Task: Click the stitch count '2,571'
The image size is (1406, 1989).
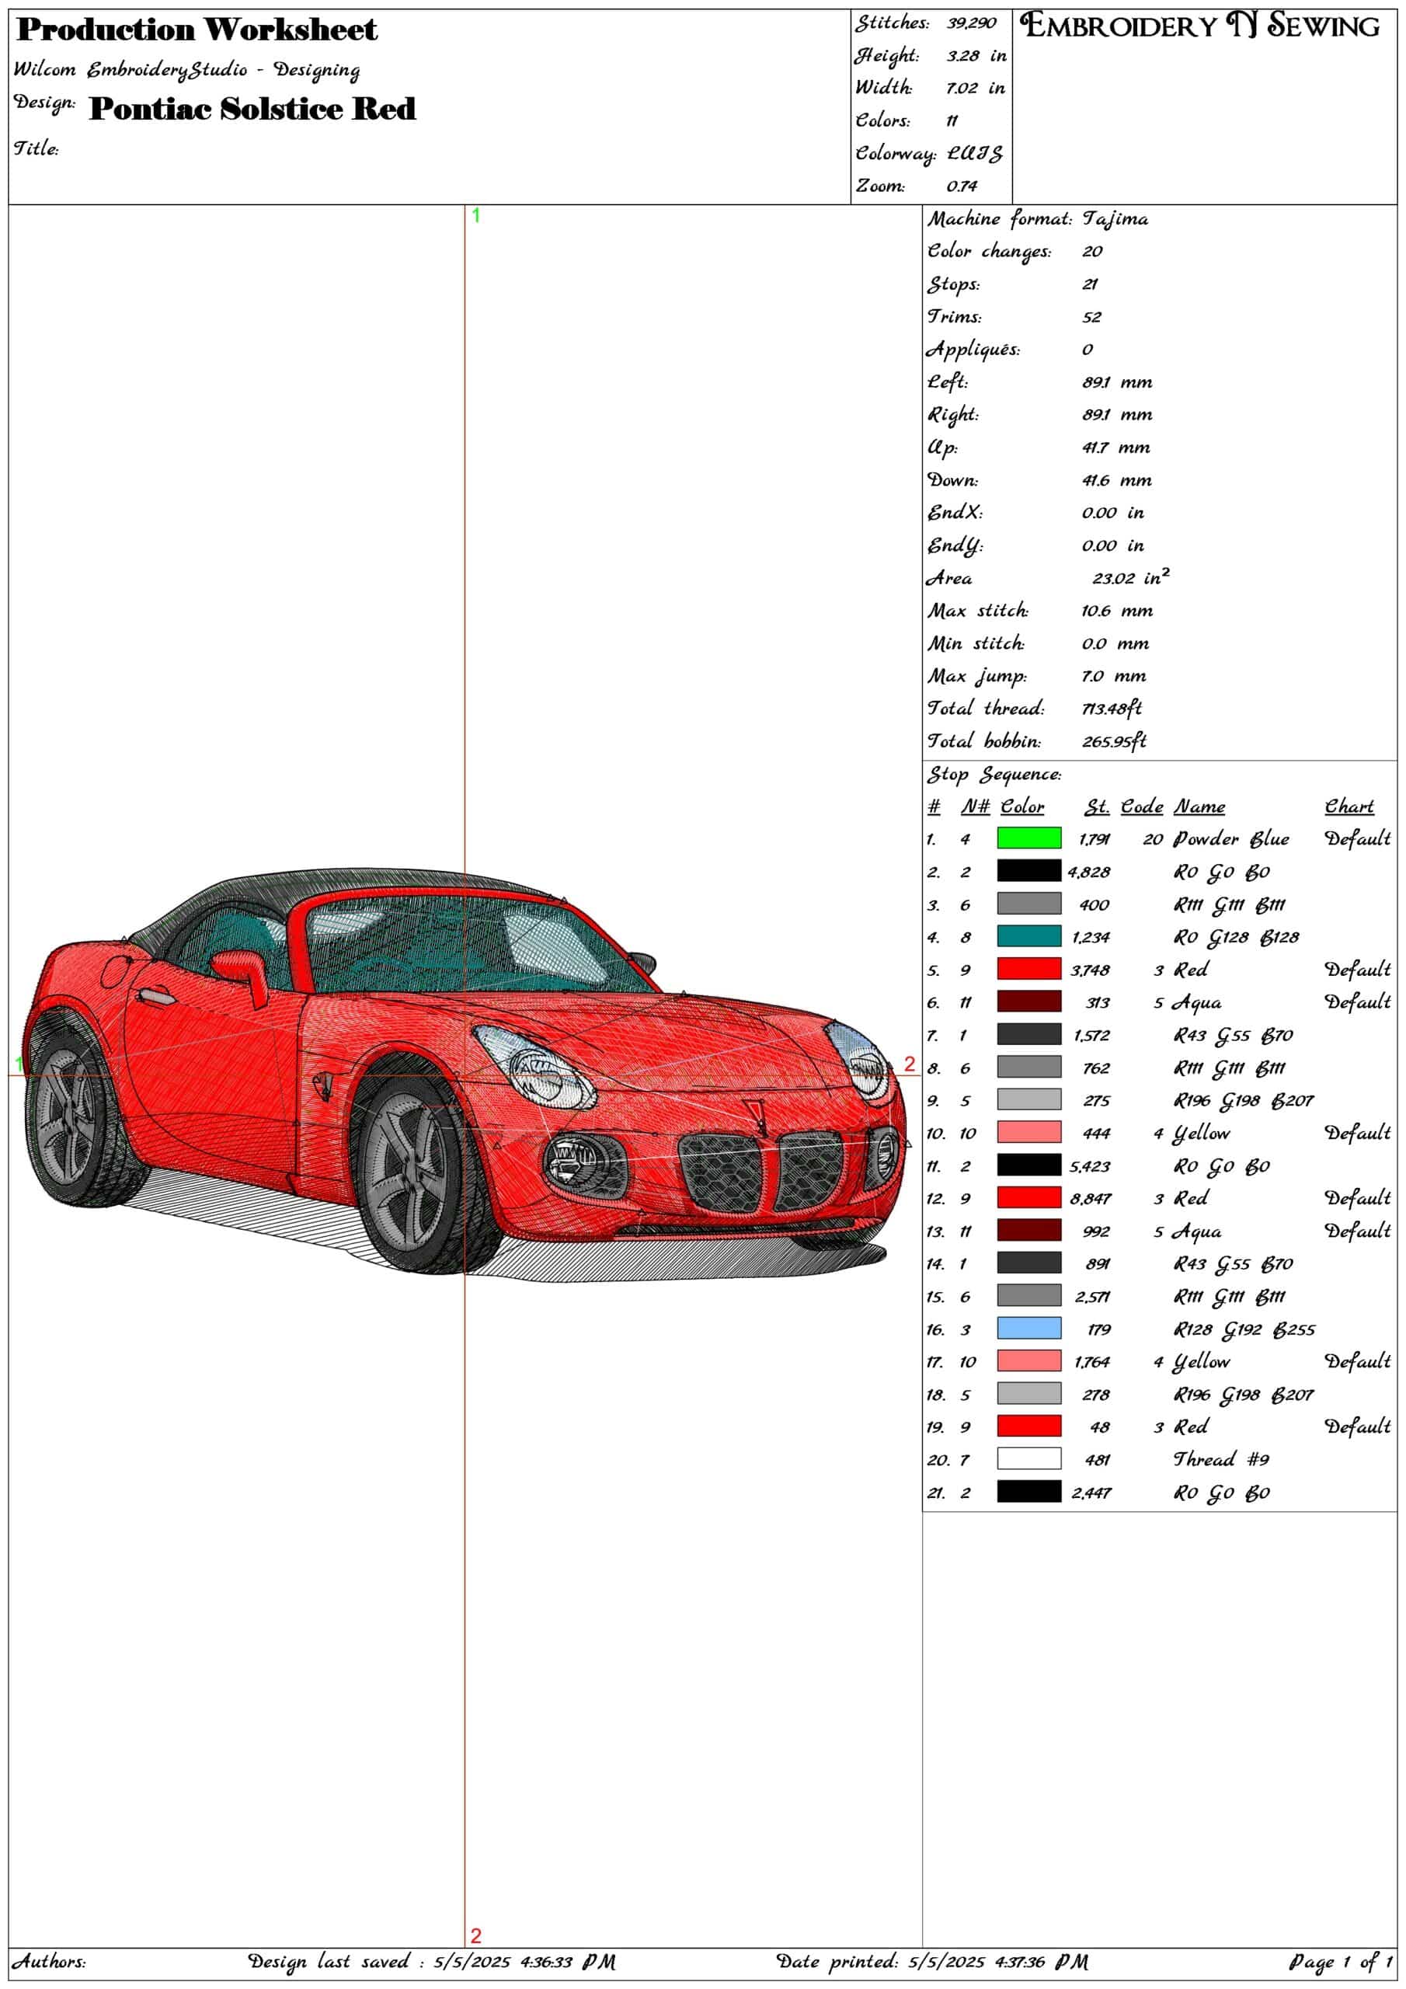Action: 1091,1297
